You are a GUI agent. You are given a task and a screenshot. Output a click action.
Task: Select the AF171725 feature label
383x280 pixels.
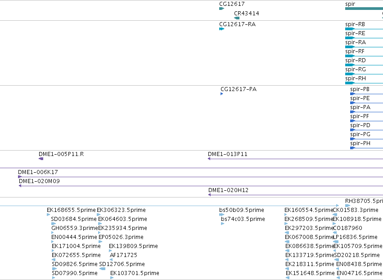pyautogui.click(x=124, y=255)
